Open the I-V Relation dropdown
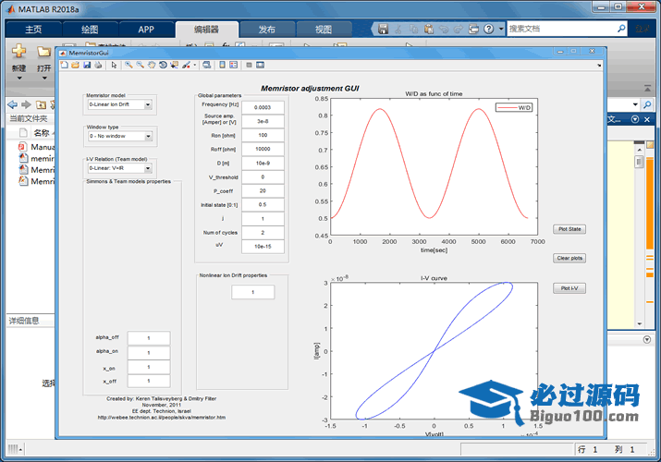This screenshot has width=661, height=462. 120,168
